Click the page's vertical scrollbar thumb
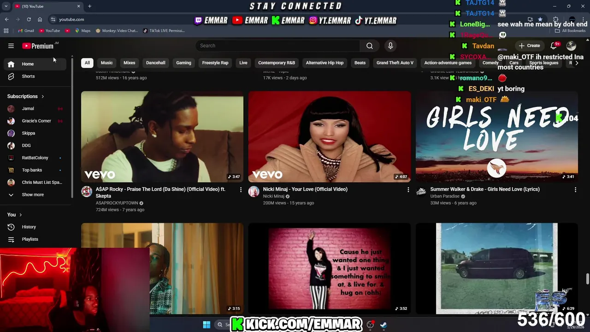590x332 pixels. (x=587, y=279)
